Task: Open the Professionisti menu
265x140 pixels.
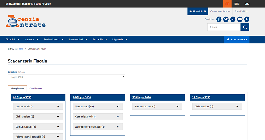Action: click(54, 39)
